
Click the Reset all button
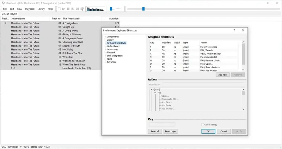pos(155,131)
